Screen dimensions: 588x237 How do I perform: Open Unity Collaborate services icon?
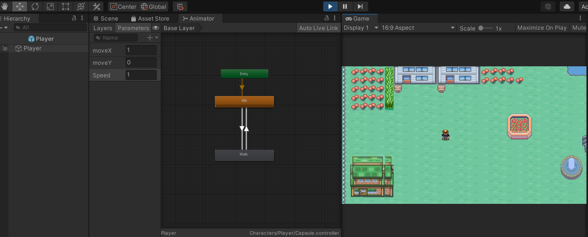548,6
